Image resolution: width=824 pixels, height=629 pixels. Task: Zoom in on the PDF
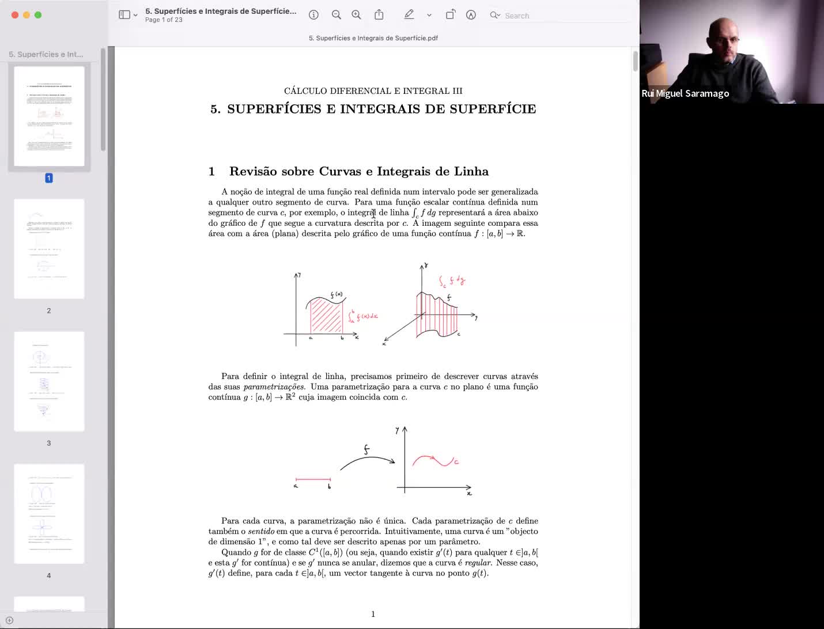(x=357, y=15)
